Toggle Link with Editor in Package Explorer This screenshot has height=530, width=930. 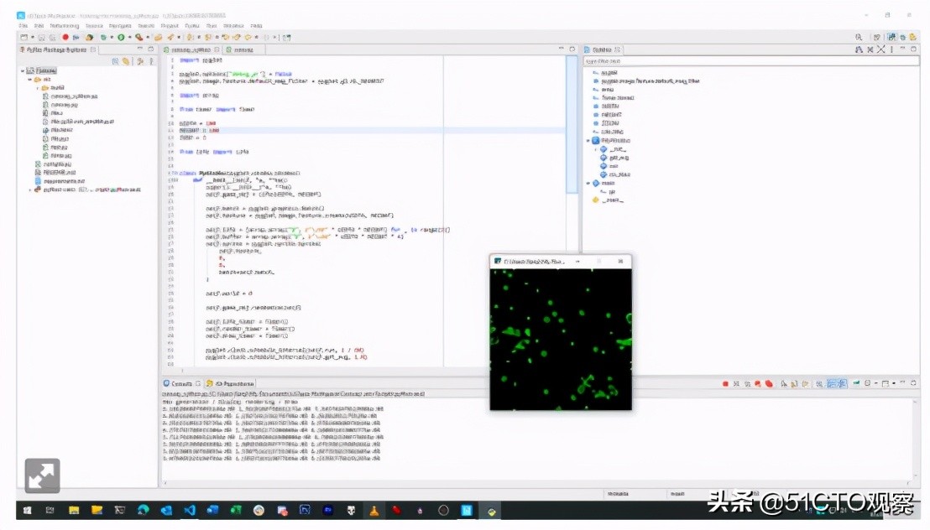[x=126, y=61]
